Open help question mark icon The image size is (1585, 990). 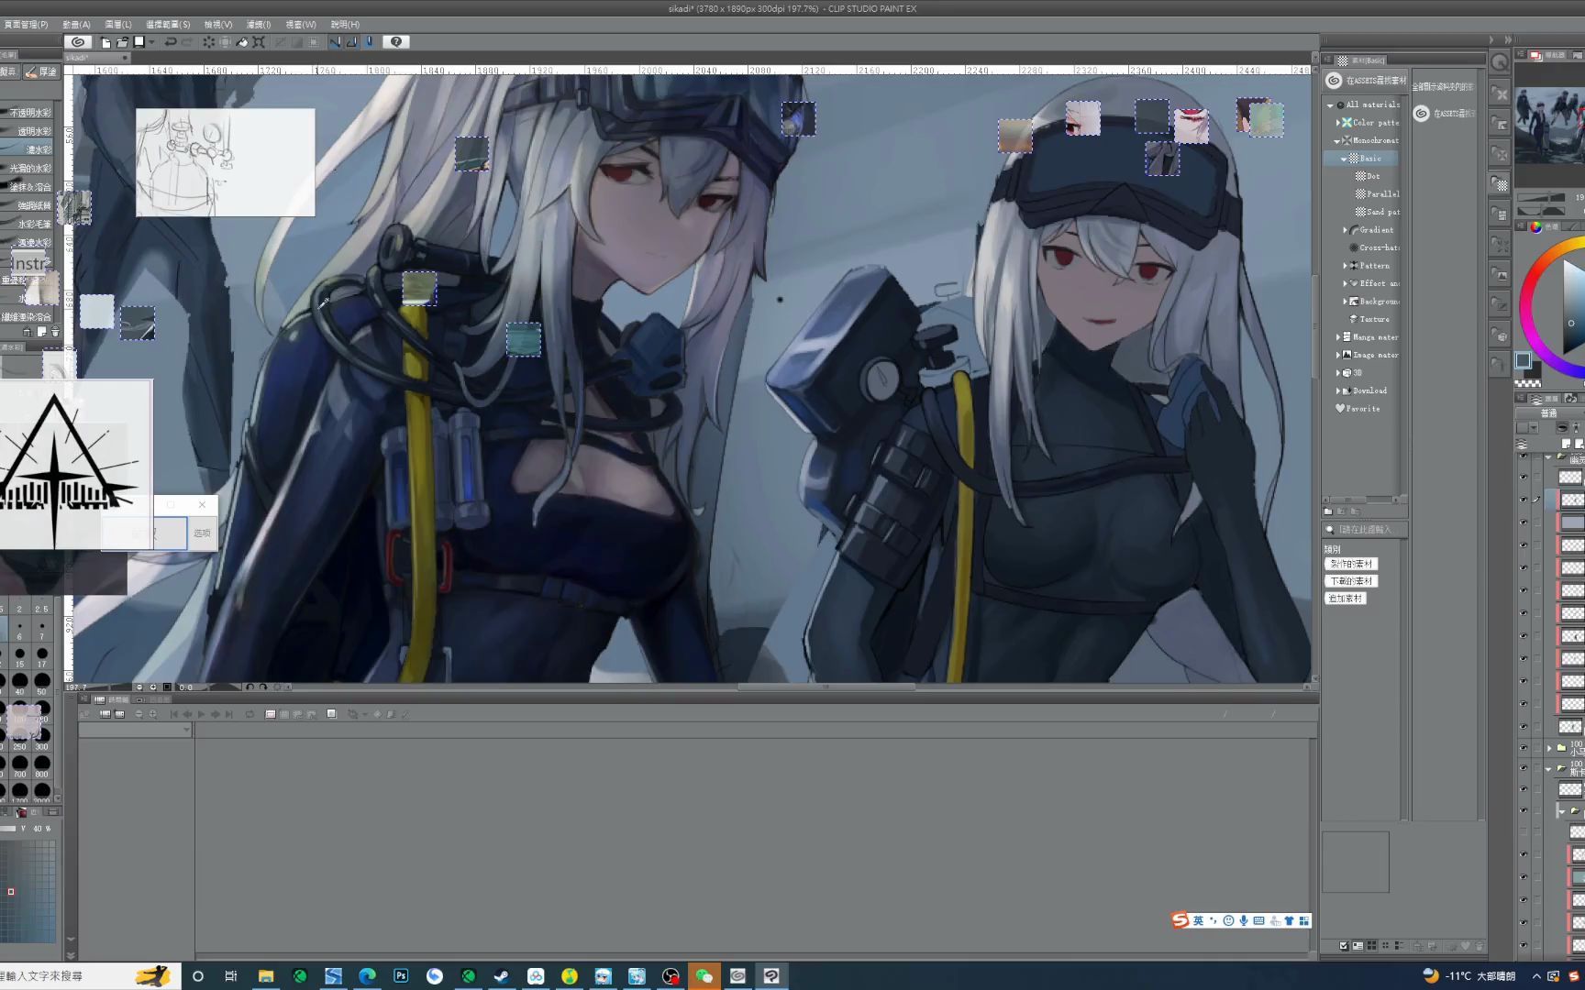(396, 42)
